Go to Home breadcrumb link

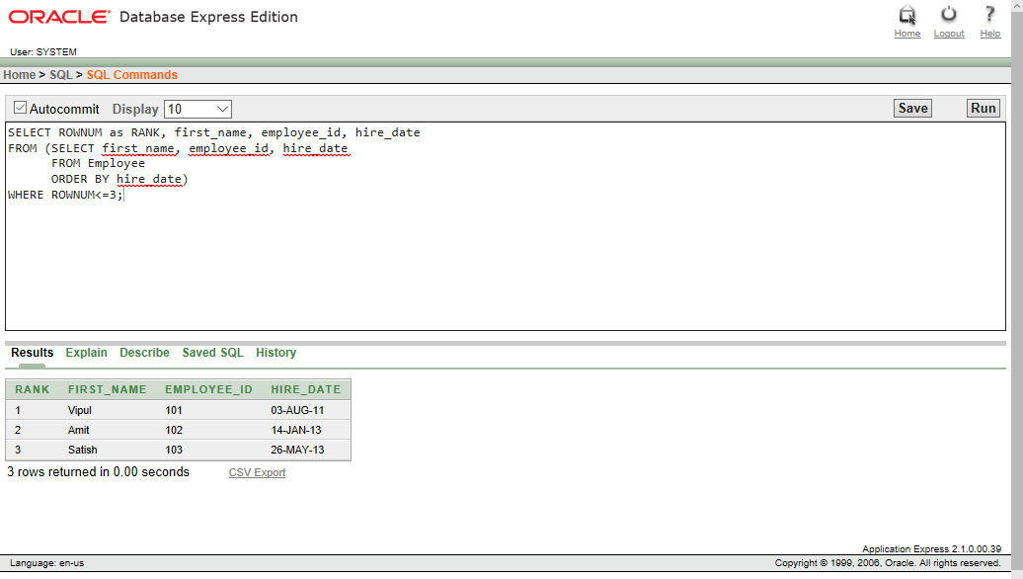point(20,74)
